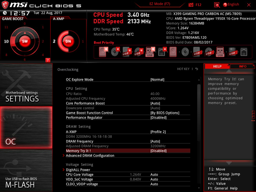256x192 pixels.
Task: Click the Overclocking list scrollbar thumb
Action: click(x=199, y=113)
